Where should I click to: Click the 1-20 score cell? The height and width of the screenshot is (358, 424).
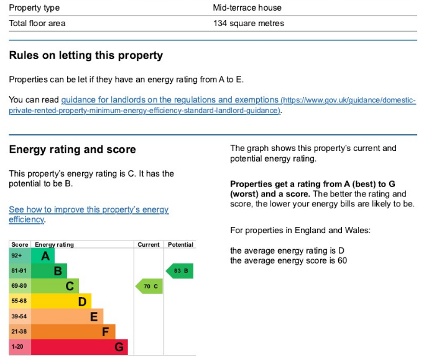20,347
